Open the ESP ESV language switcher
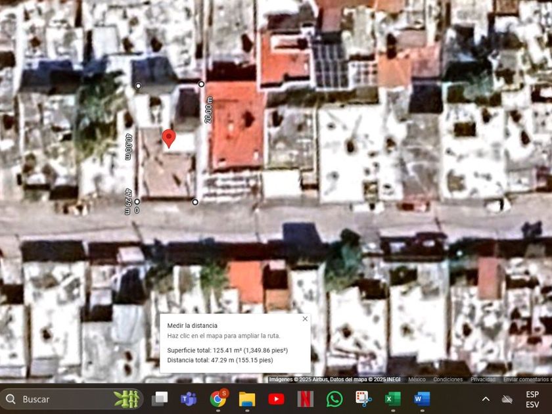 532,399
